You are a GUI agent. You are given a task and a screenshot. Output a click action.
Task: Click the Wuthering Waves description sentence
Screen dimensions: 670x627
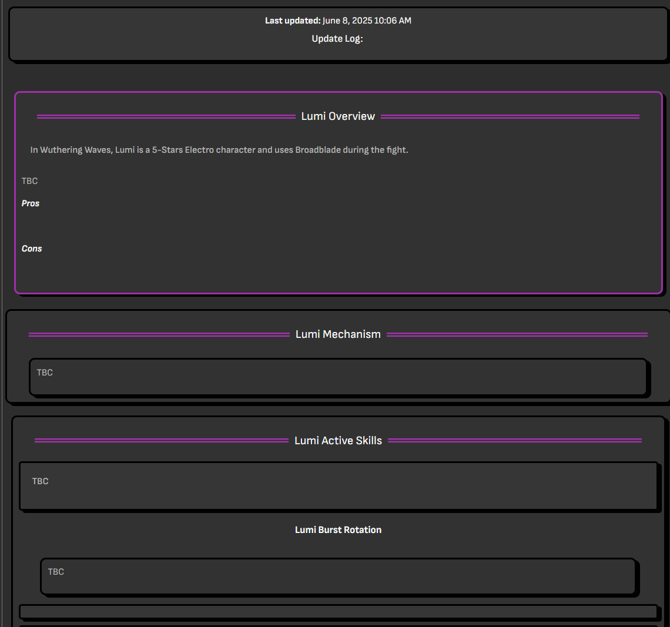[219, 150]
